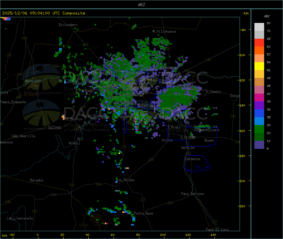
Task: Click the Salinas map label
Action: pyautogui.click(x=54, y=128)
